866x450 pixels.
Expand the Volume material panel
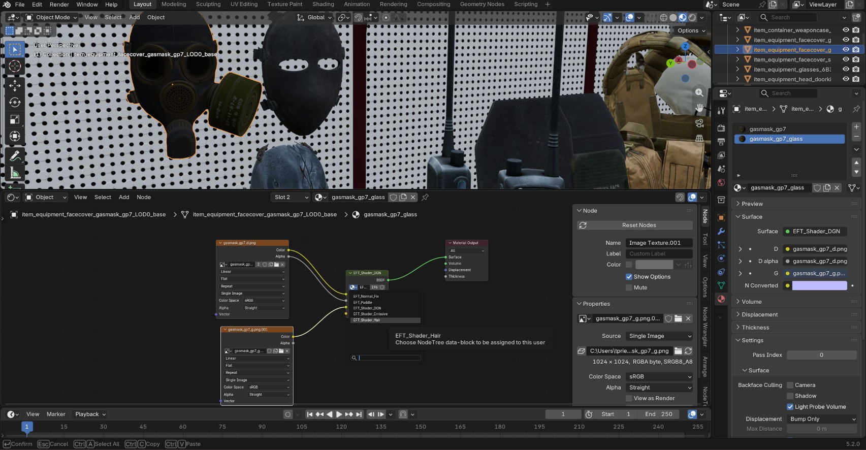[797, 302]
